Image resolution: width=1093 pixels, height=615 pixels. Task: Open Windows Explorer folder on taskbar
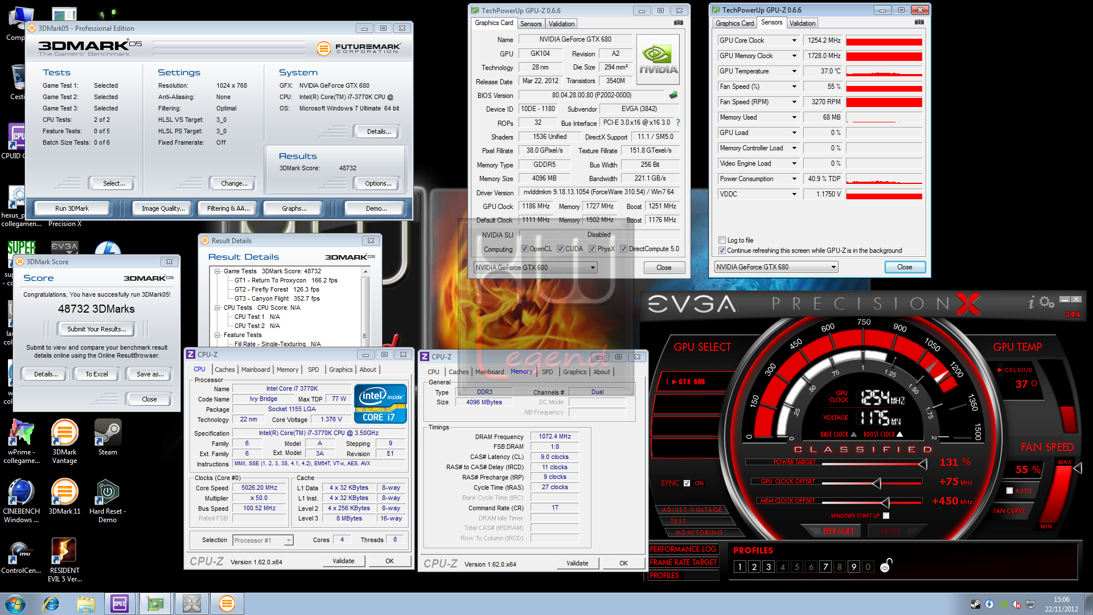click(x=86, y=604)
